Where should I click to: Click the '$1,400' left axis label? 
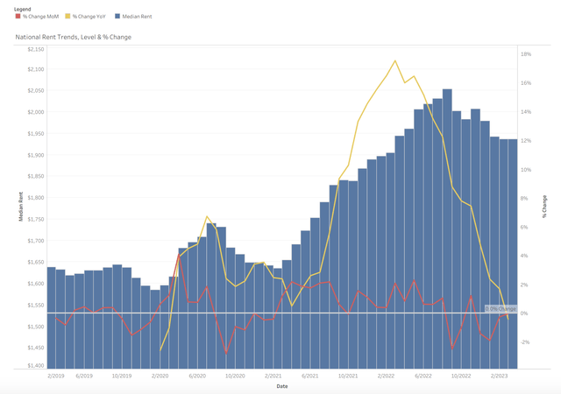click(x=36, y=365)
